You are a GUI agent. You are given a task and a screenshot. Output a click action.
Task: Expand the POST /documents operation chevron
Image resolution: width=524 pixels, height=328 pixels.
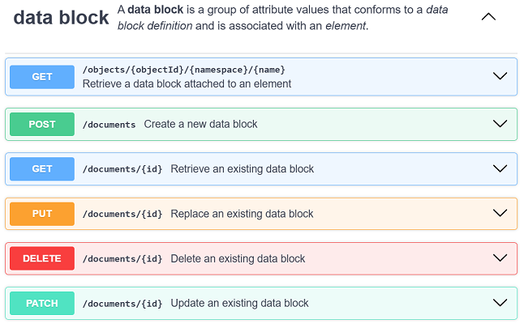pos(500,123)
